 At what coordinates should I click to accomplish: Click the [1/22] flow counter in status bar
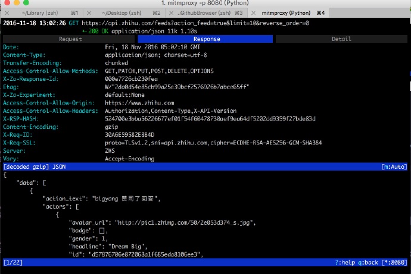click(13, 262)
